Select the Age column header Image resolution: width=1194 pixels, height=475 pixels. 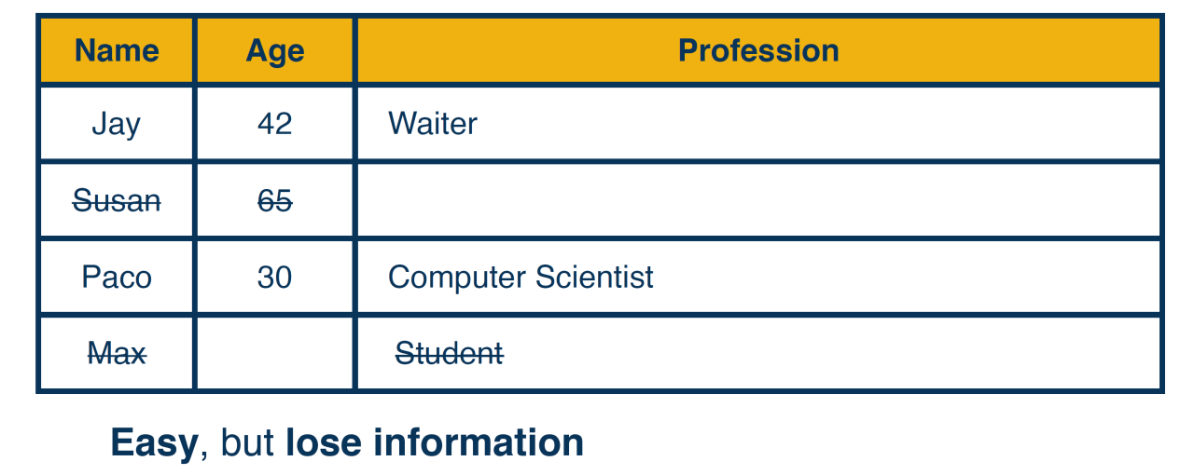(x=275, y=50)
